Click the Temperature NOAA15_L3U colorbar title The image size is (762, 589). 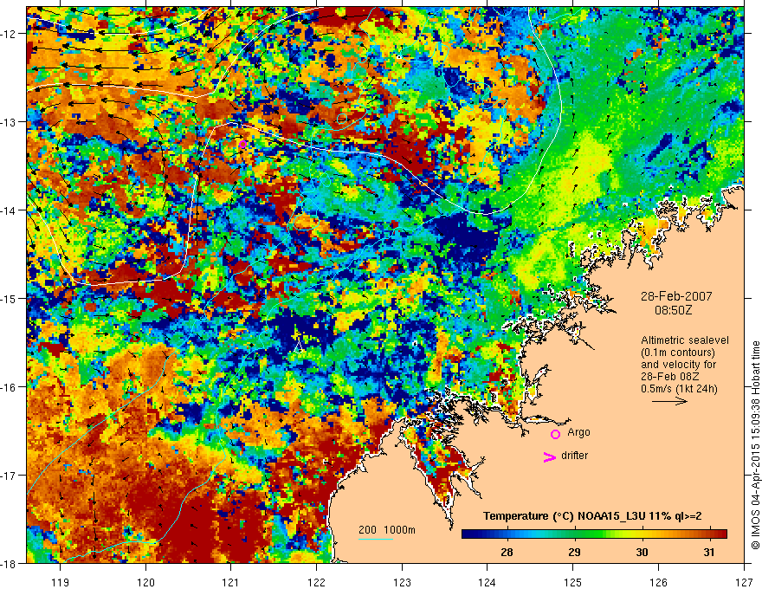[x=592, y=516]
